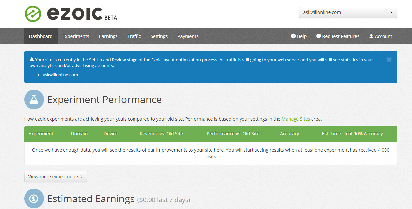
Task: Go to the Experiments menu
Action: click(x=76, y=36)
